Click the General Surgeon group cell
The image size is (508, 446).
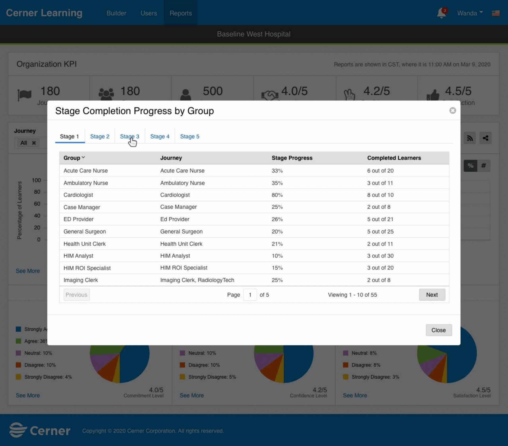point(85,232)
